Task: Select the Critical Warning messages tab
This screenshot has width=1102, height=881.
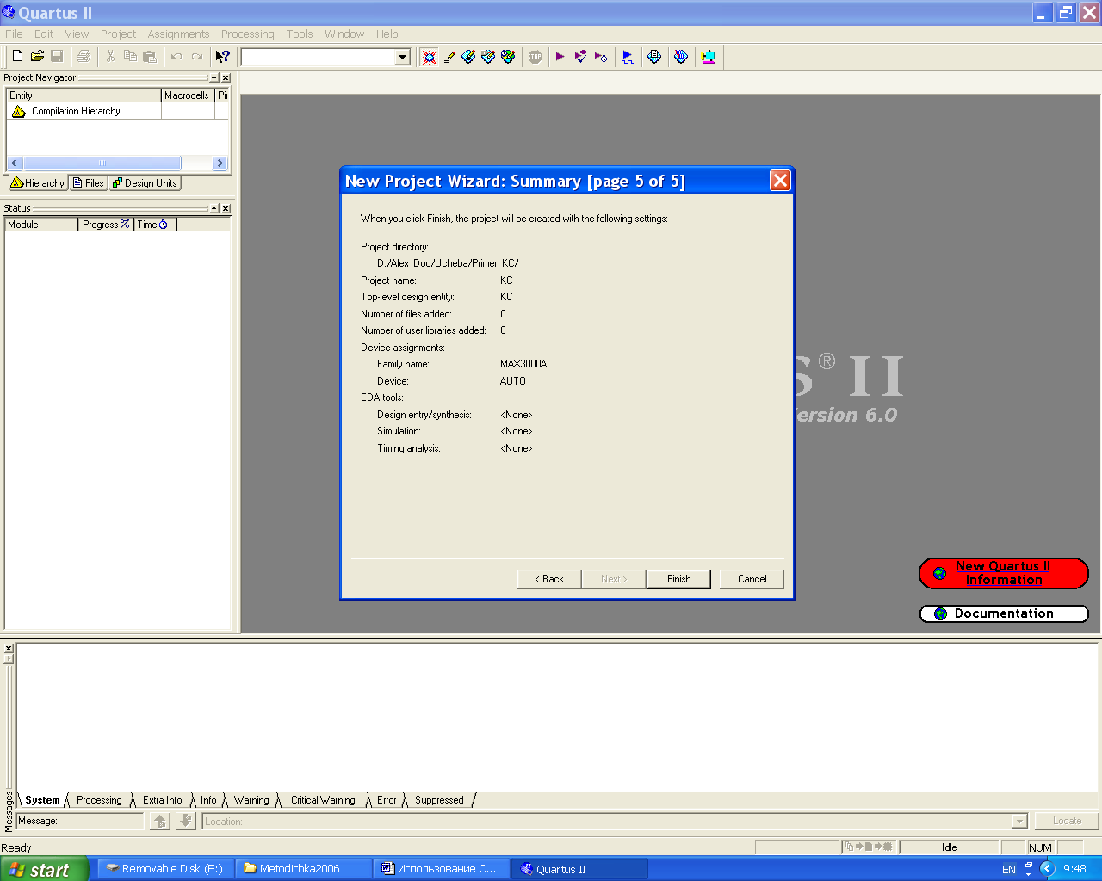Action: click(323, 800)
